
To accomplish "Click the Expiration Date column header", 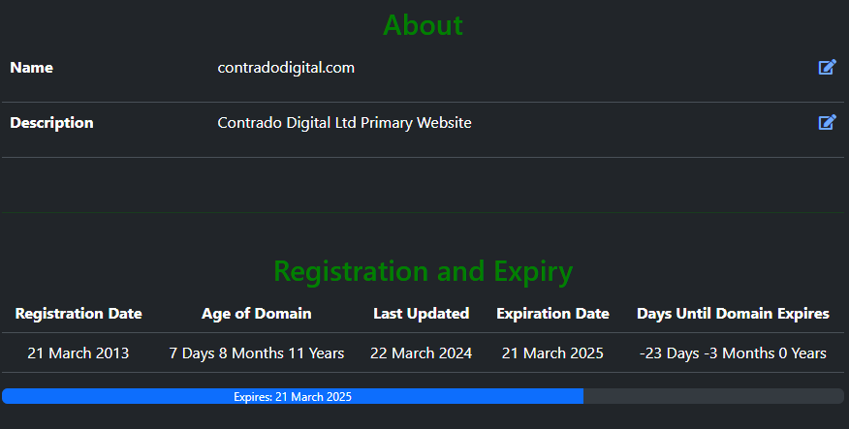I will pos(552,314).
